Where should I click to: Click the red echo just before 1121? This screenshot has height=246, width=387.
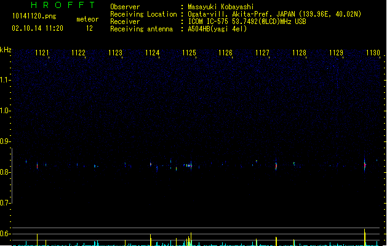tap(38, 166)
